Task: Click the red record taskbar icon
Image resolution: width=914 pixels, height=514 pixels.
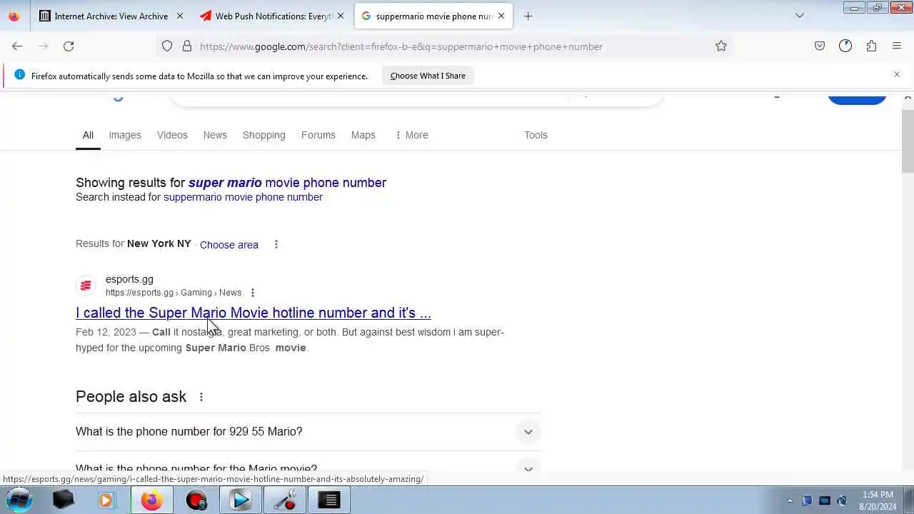Action: tap(196, 500)
